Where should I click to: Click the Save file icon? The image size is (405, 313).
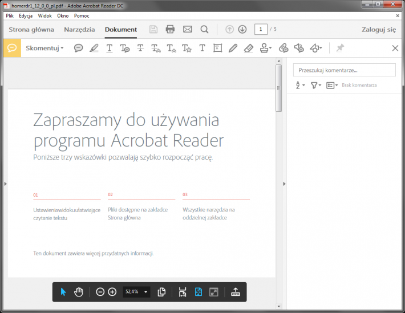click(153, 29)
